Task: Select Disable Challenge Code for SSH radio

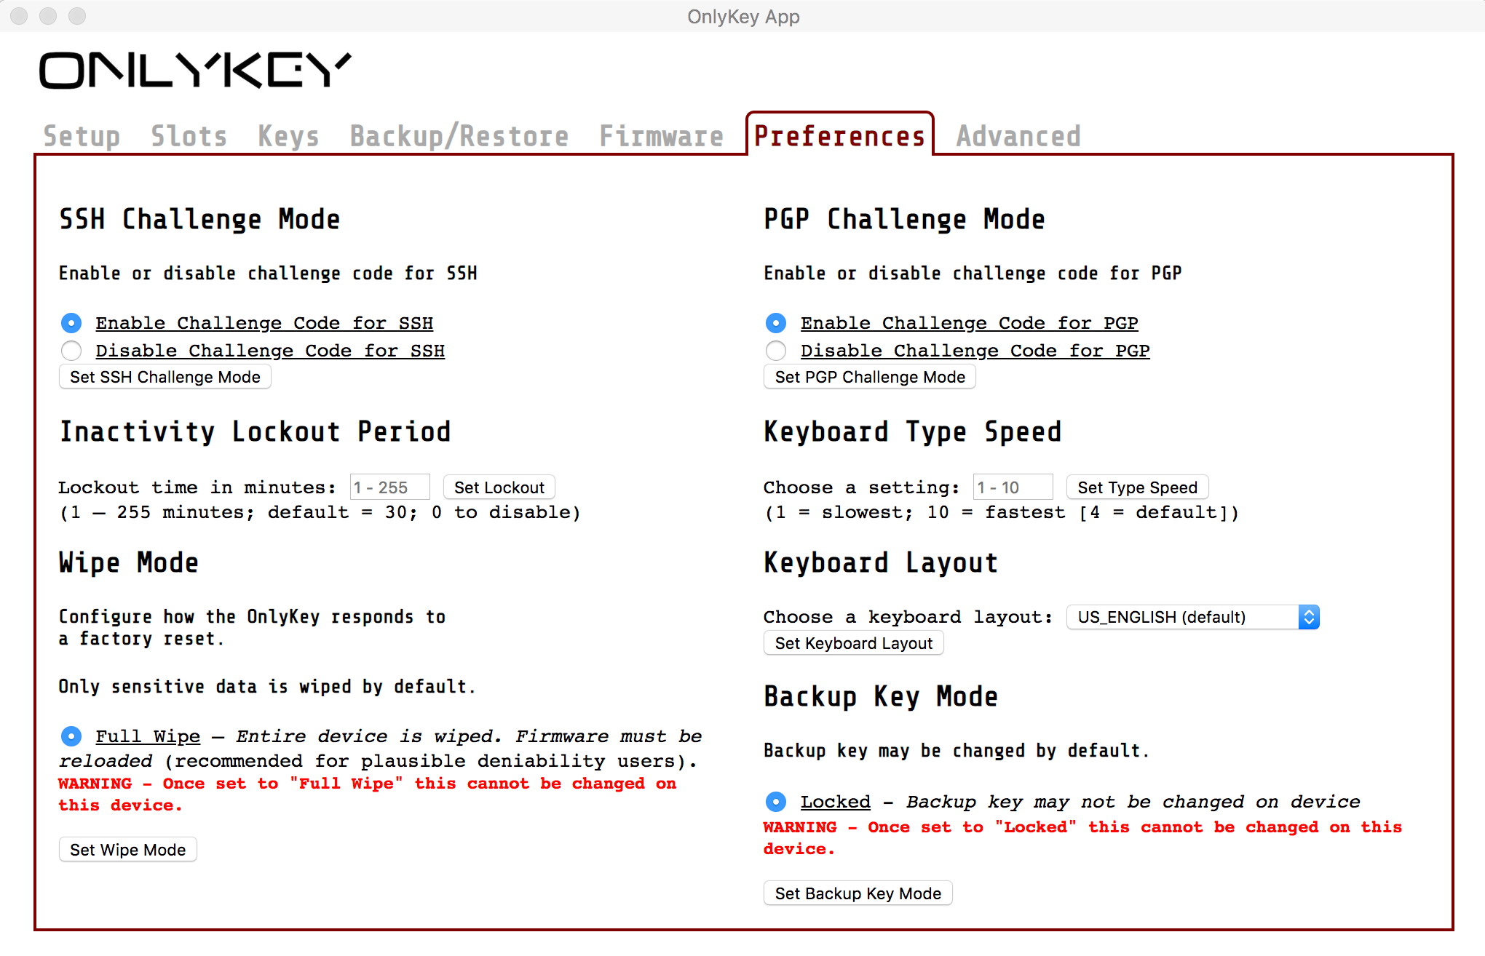Action: point(71,351)
